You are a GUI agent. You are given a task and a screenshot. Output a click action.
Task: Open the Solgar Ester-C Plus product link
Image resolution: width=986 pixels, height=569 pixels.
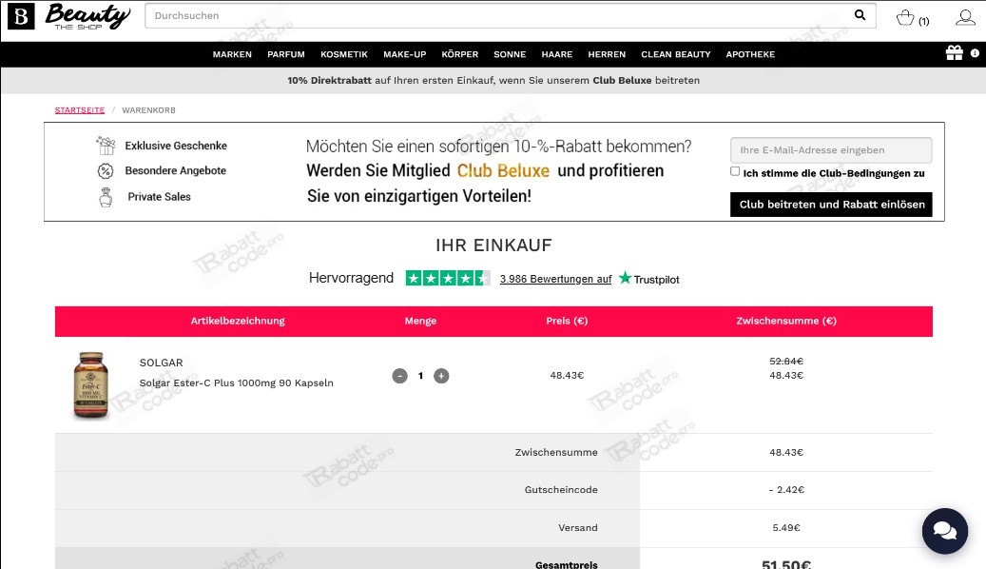(x=237, y=383)
